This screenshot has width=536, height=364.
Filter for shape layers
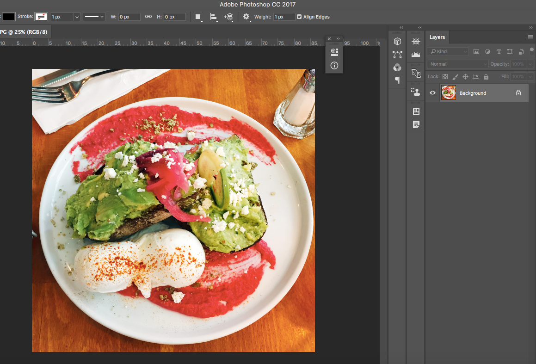point(510,52)
